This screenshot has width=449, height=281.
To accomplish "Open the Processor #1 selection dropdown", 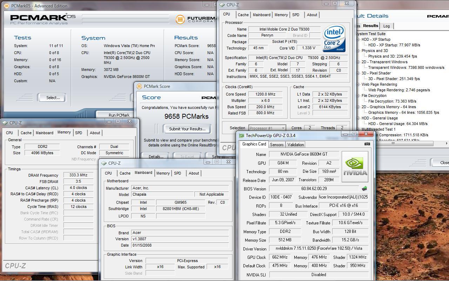I will (x=267, y=128).
